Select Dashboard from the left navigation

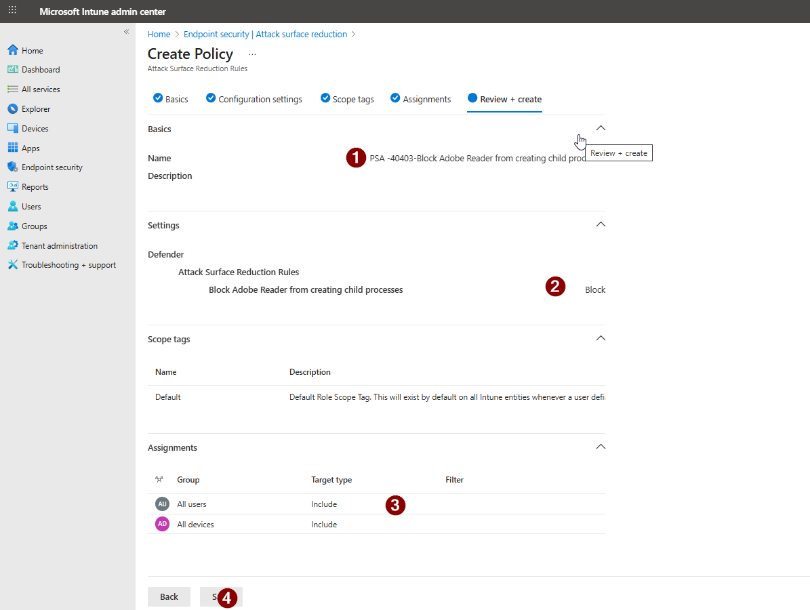pos(41,69)
